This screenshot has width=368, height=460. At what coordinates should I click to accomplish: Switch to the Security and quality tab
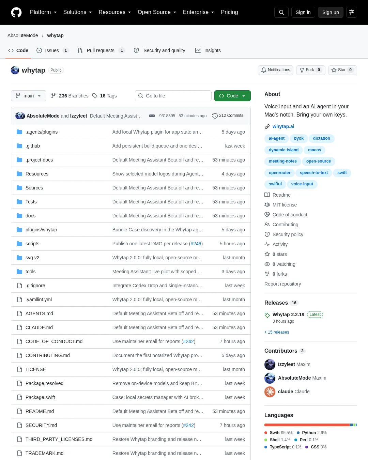(x=159, y=50)
